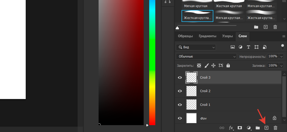Viewport: 287px width, 132px height.
Task: Filter layers by smart object icon
Action: [x=264, y=47]
